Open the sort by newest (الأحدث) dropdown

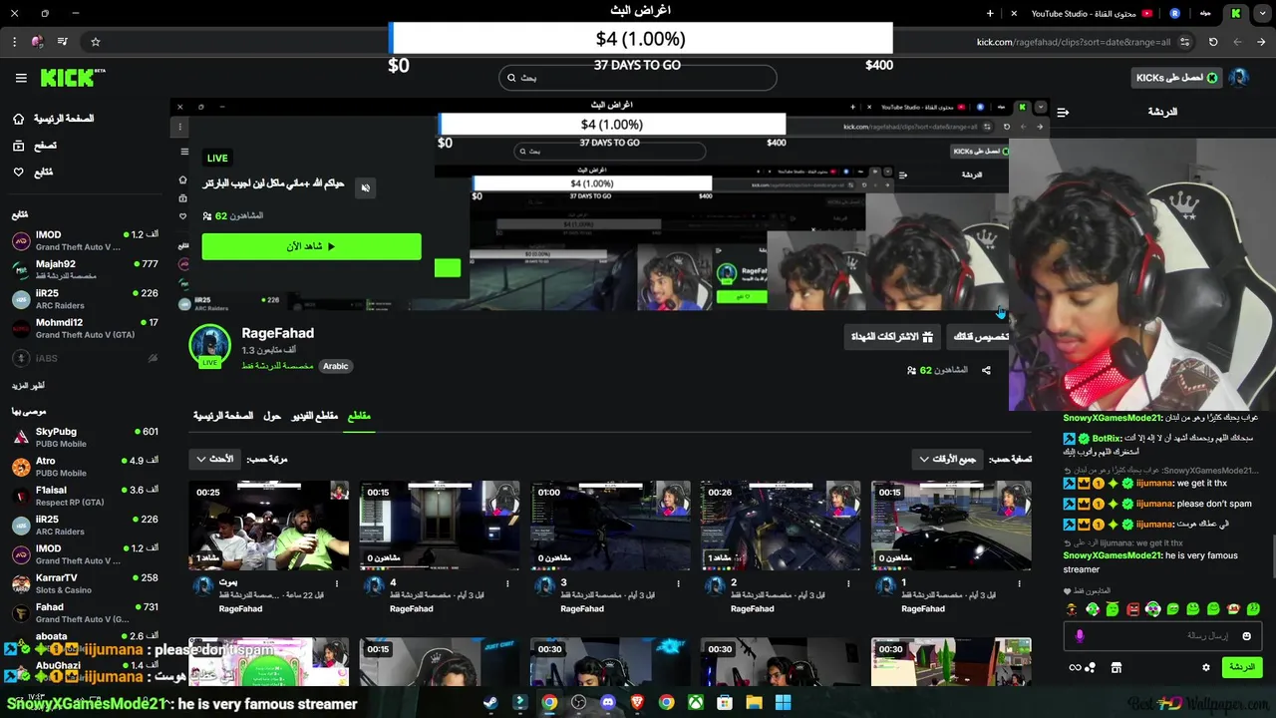[x=214, y=459]
